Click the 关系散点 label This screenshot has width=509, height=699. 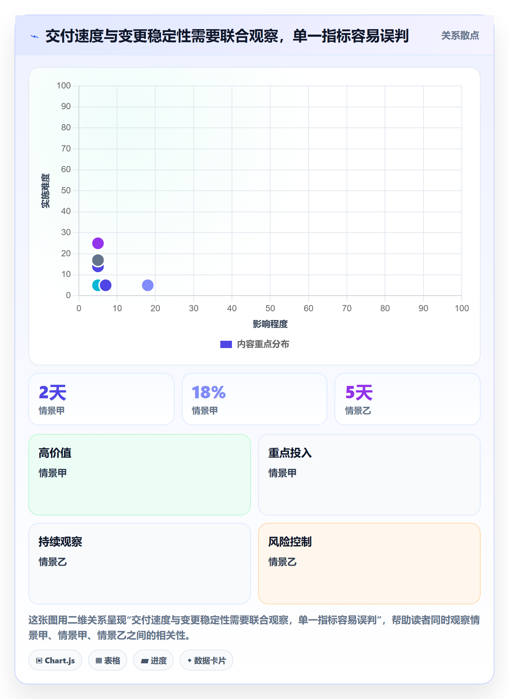coord(460,36)
